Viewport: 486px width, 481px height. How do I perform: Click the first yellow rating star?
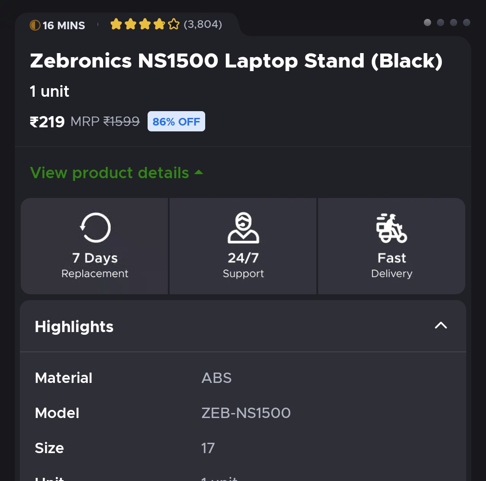[116, 24]
